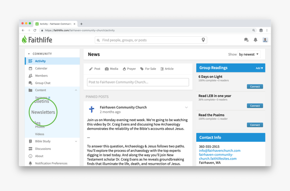Screen dimensions: 290x191
Task: Open the Sermons external link
Action: pyautogui.click(x=42, y=97)
